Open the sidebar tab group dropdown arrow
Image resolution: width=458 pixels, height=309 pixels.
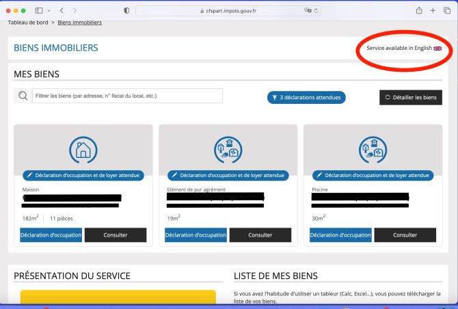pyautogui.click(x=49, y=11)
